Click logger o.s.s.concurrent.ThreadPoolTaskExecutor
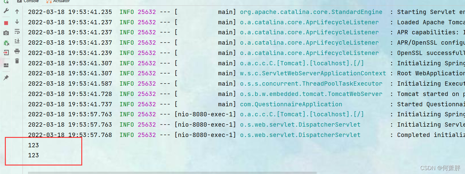The width and height of the screenshot is (465, 174). (311, 84)
